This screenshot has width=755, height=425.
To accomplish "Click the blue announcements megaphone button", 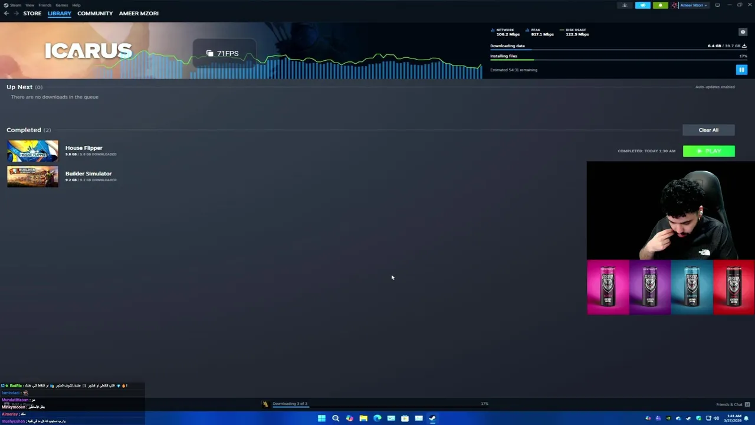I will coord(643,5).
